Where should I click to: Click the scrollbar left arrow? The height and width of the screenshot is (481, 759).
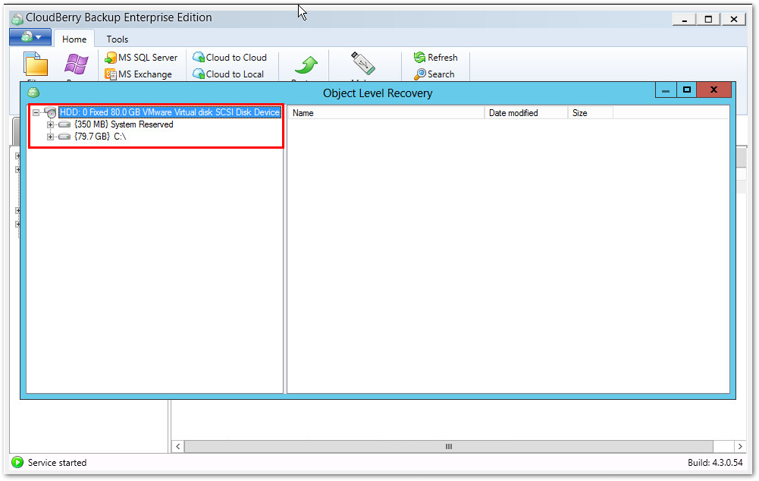pos(177,446)
